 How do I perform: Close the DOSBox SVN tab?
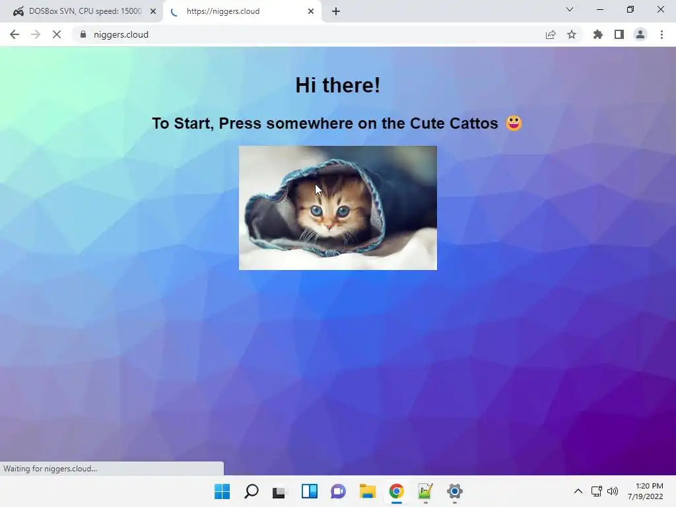(153, 11)
